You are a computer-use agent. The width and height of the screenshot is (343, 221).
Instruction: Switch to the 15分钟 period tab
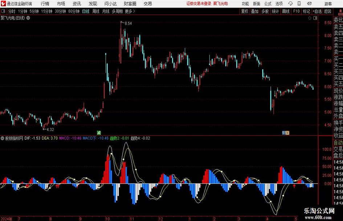click(47, 11)
